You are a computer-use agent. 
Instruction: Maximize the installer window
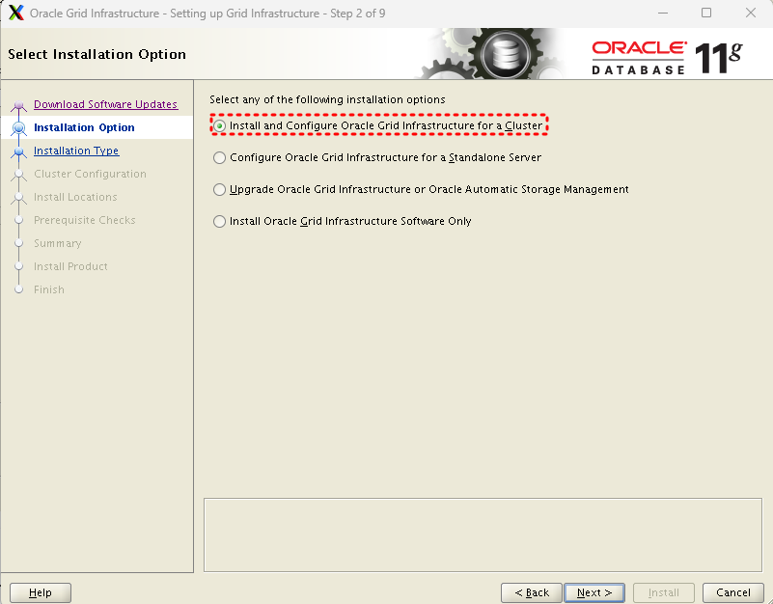point(706,13)
